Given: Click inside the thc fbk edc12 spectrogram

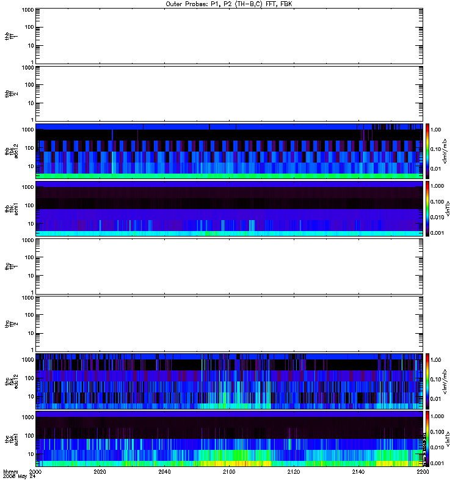Looking at the screenshot, I should [229, 381].
